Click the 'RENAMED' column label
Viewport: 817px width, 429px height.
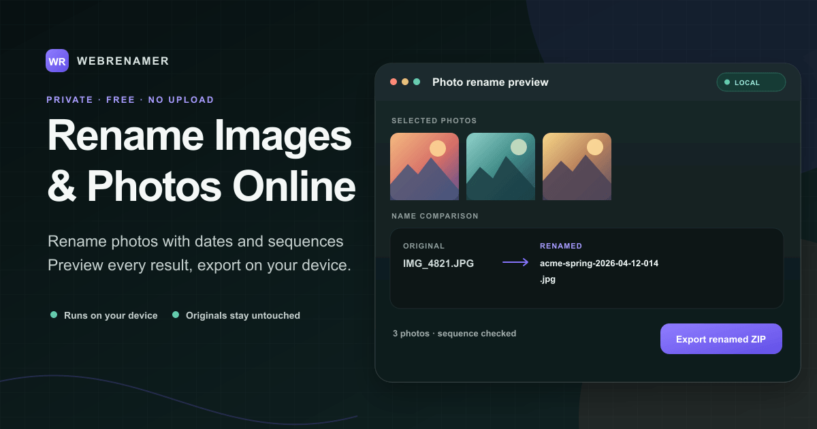[x=561, y=246]
